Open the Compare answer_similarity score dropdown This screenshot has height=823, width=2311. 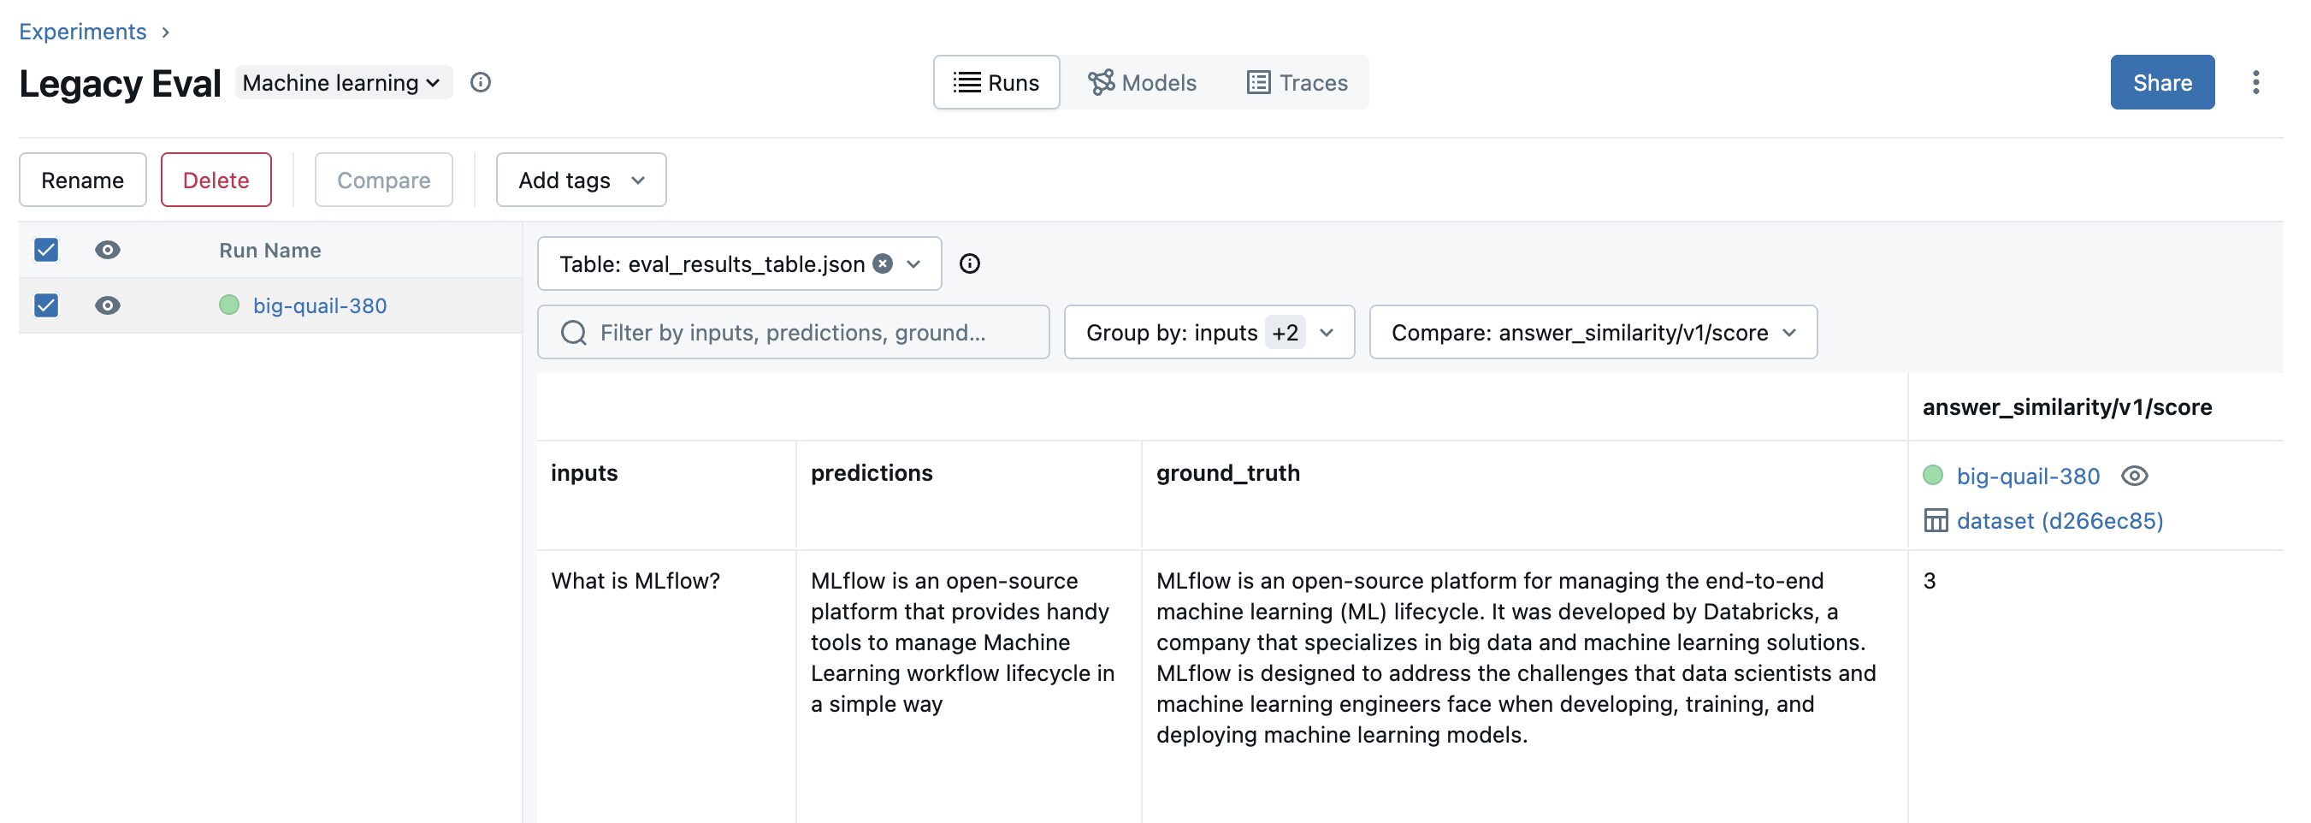(x=1593, y=332)
